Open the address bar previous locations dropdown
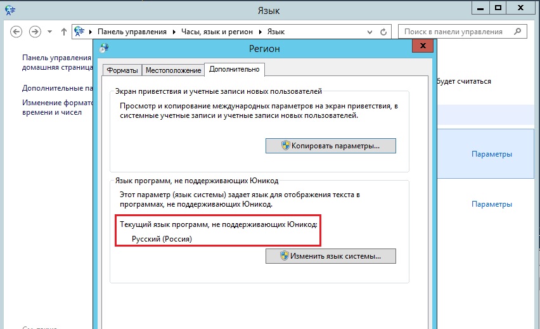540x329 pixels. coord(370,32)
